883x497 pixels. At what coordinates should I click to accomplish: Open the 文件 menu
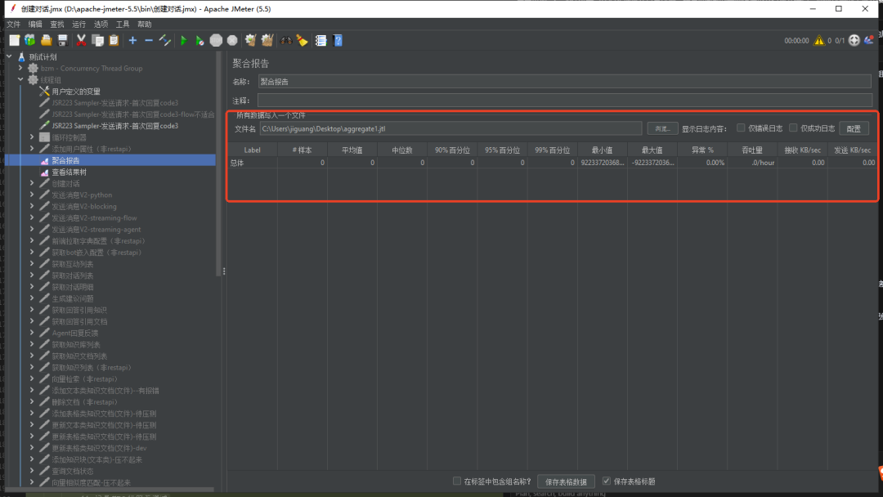click(x=14, y=25)
